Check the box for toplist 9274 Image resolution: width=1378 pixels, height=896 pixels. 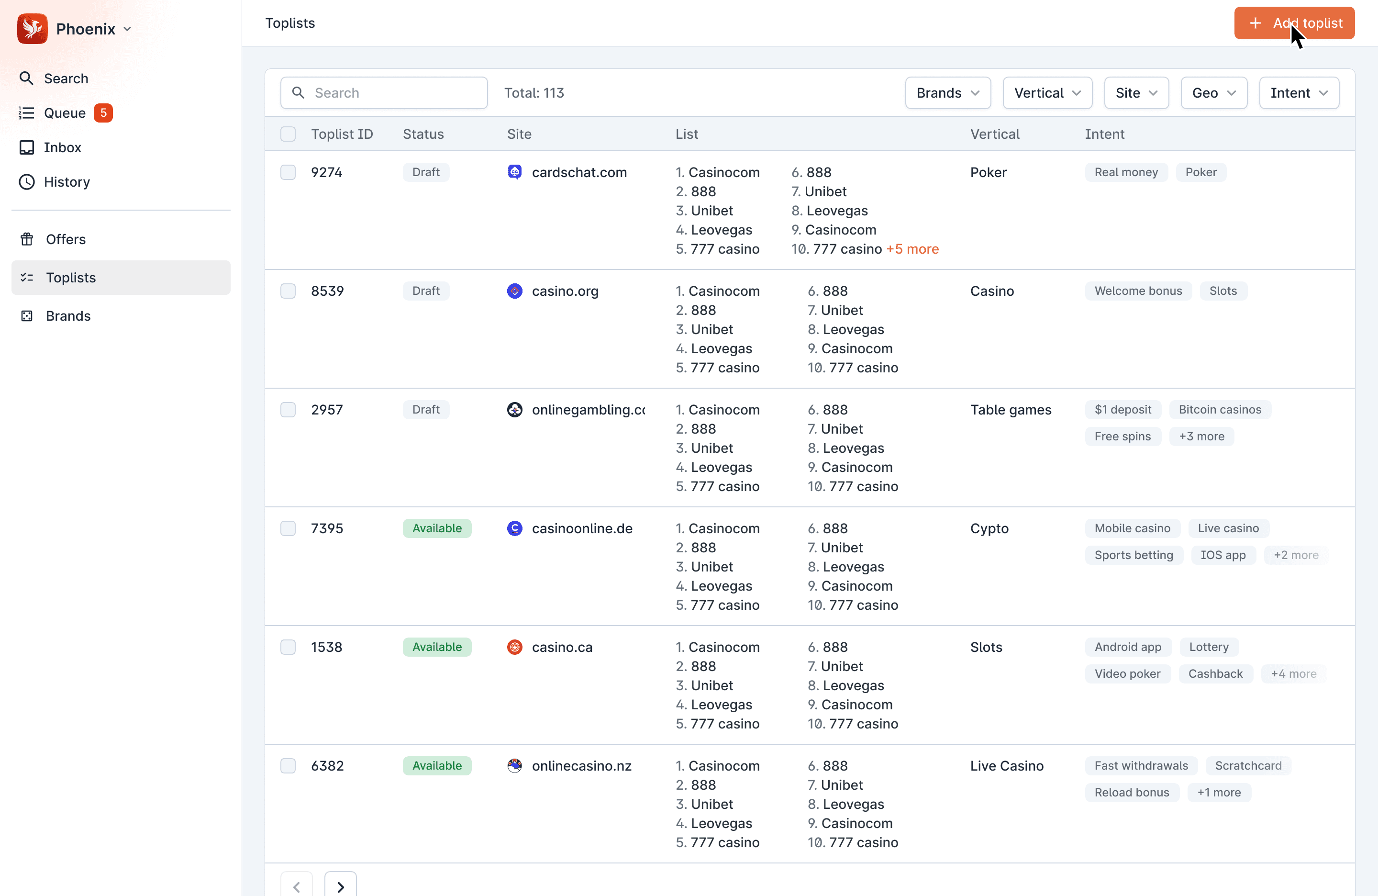coord(288,172)
